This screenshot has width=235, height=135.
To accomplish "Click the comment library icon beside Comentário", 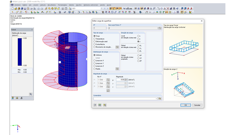I will pyautogui.click(x=160, y=98).
